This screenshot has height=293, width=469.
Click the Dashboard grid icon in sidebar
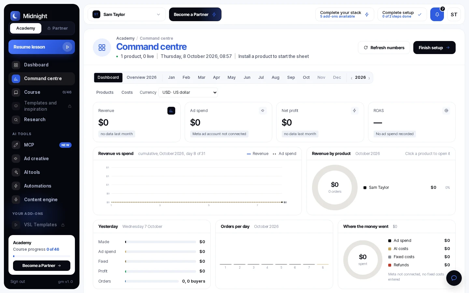(x=16, y=65)
